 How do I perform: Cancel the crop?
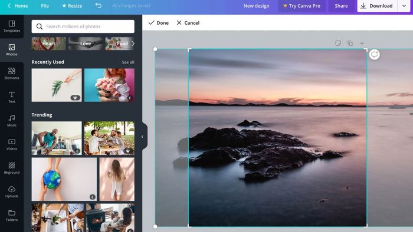[x=188, y=23]
